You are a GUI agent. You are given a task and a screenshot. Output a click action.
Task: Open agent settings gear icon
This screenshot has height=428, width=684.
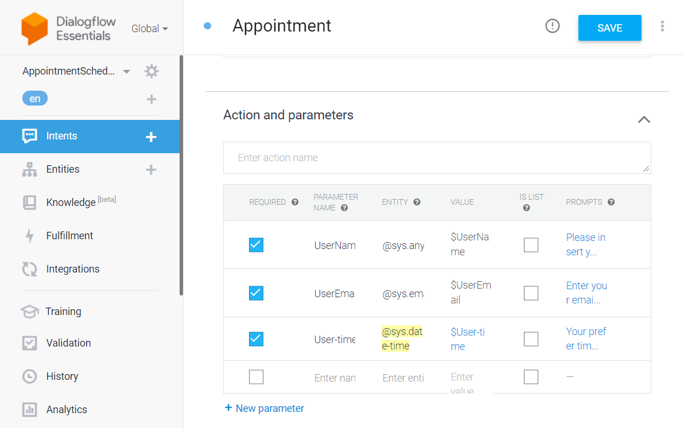click(x=151, y=71)
